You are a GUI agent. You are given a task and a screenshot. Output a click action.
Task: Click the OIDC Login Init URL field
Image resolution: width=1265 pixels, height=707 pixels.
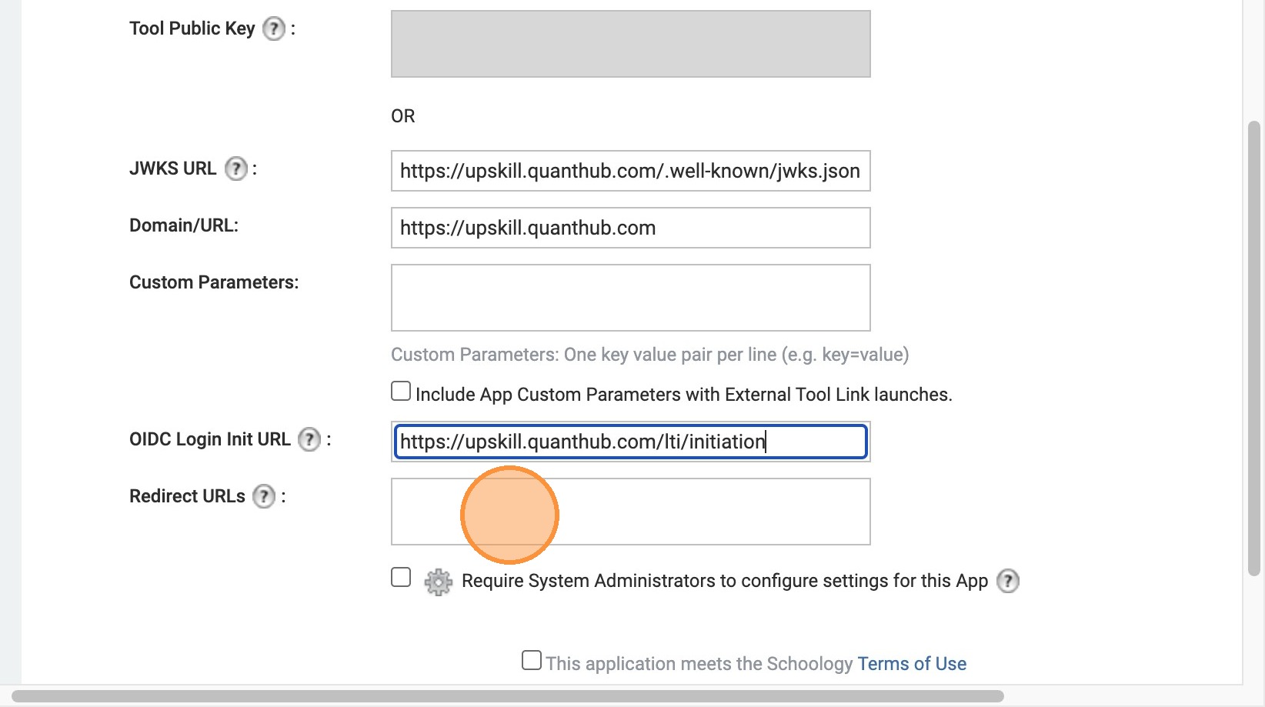630,442
